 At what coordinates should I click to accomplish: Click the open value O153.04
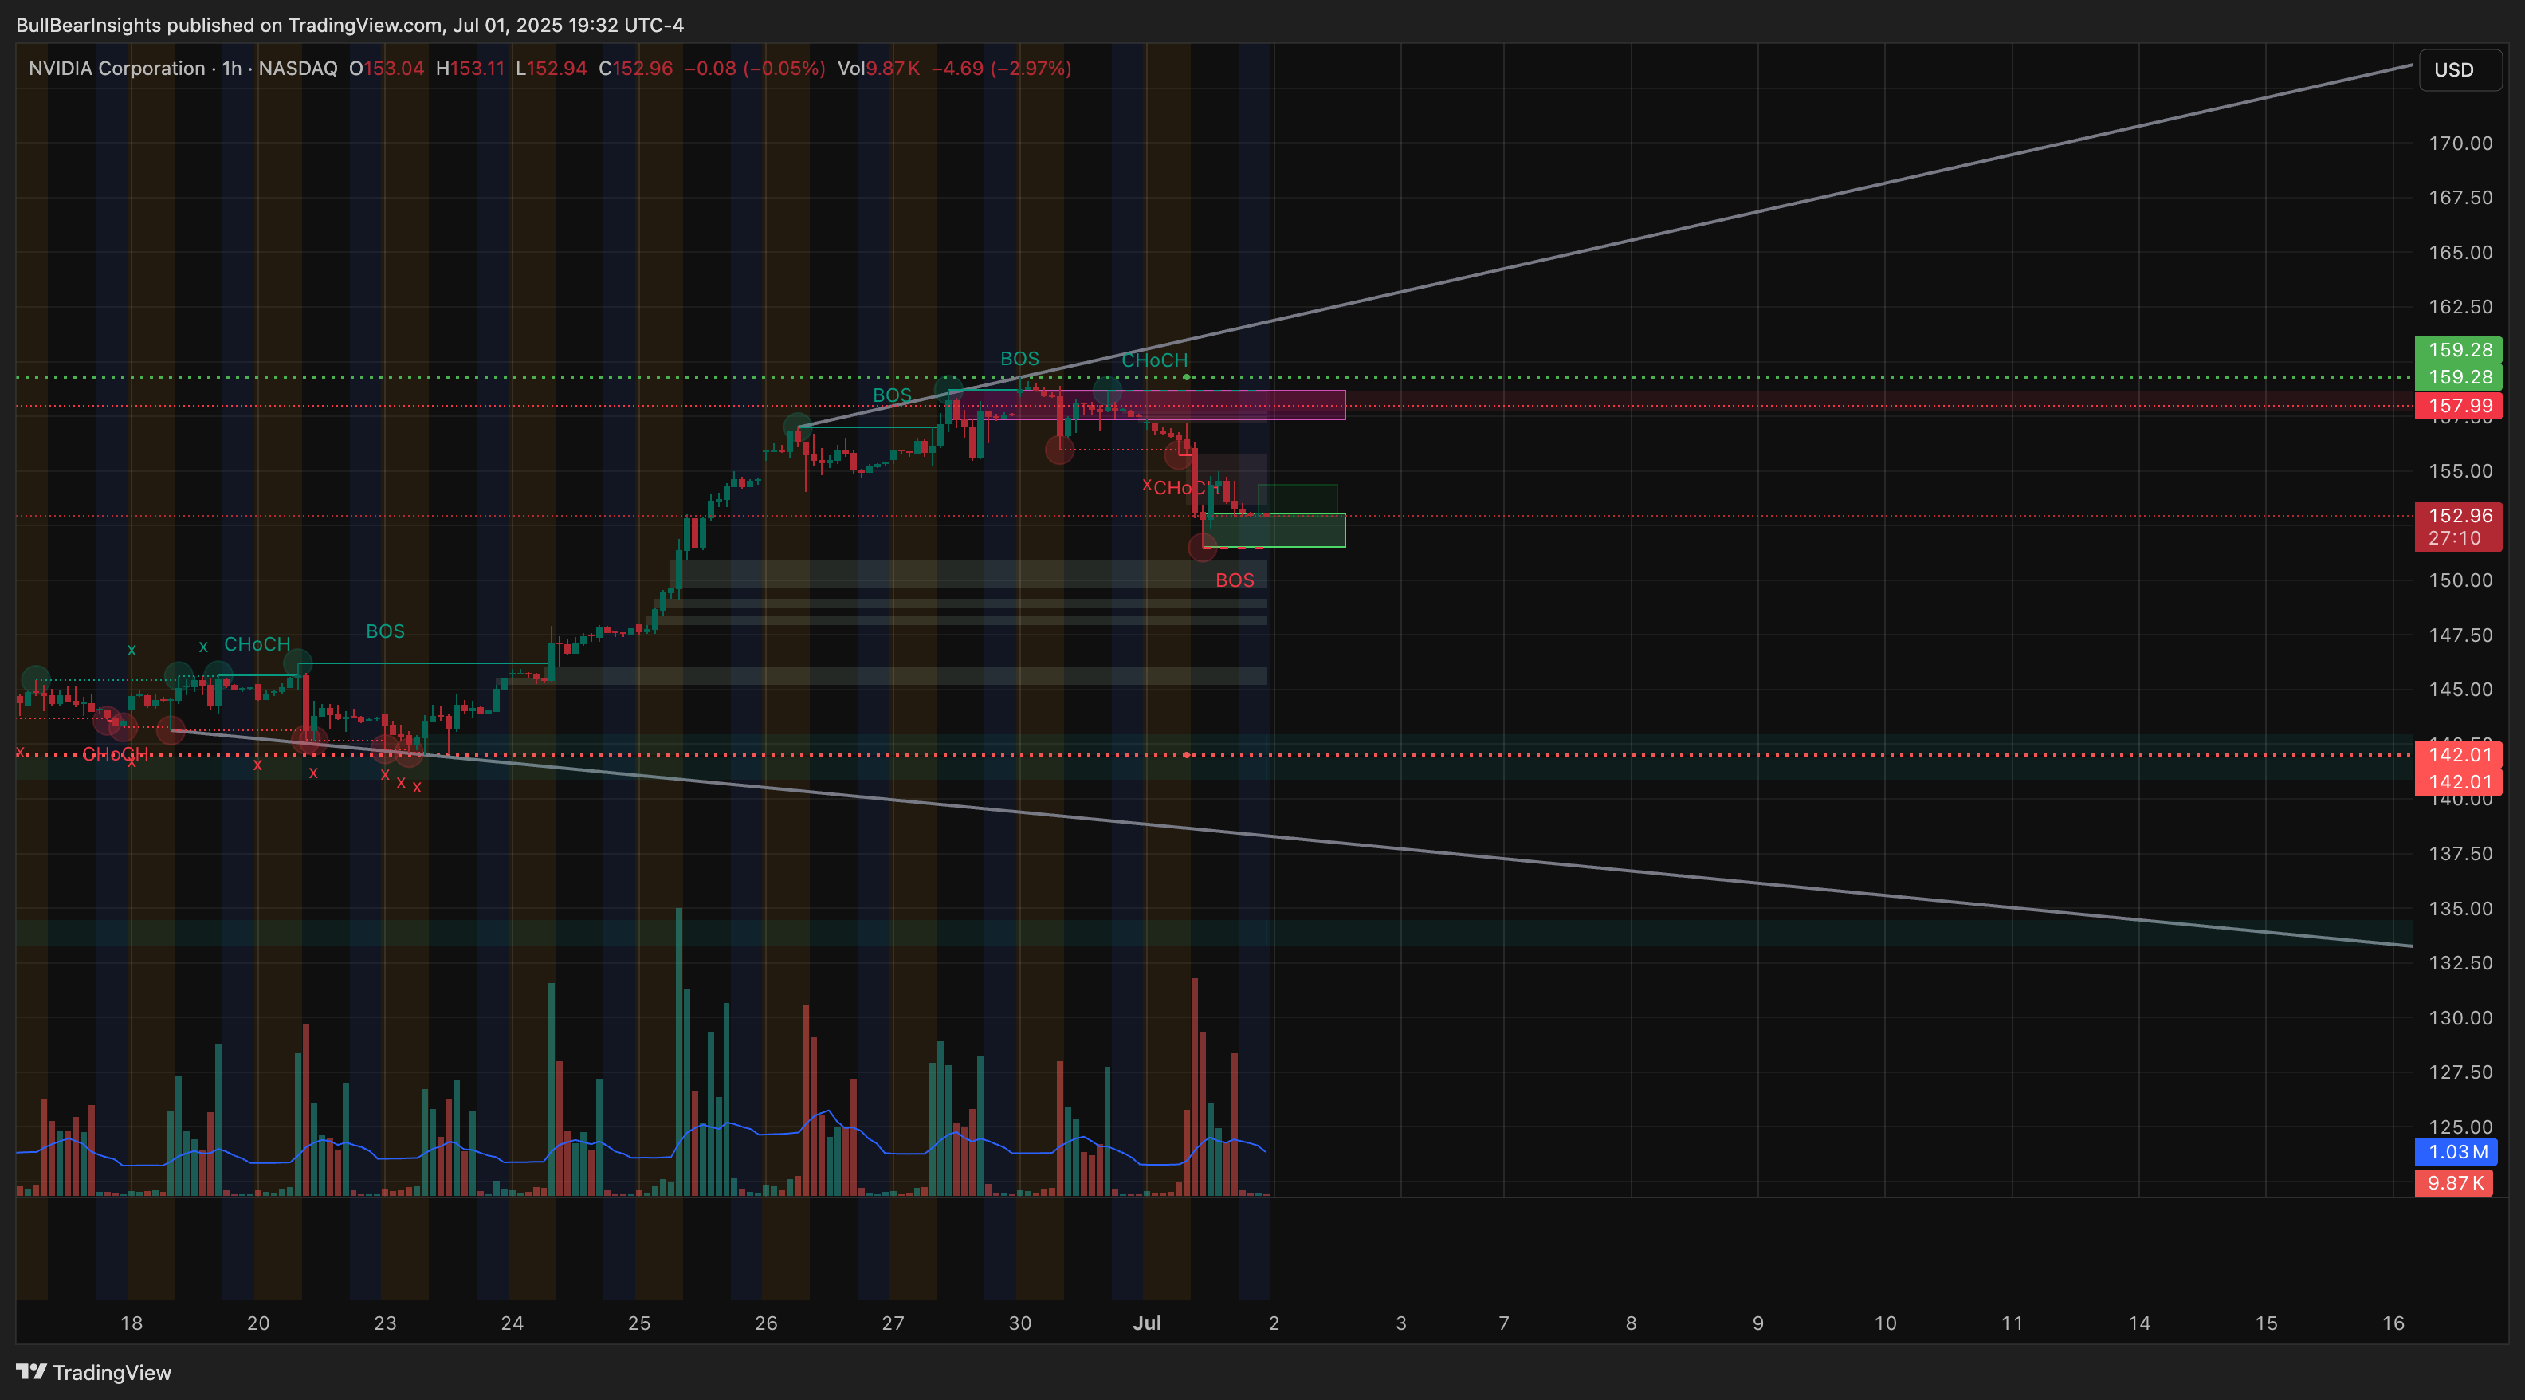[x=387, y=68]
